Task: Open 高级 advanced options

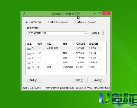Action: pyautogui.click(x=33, y=80)
